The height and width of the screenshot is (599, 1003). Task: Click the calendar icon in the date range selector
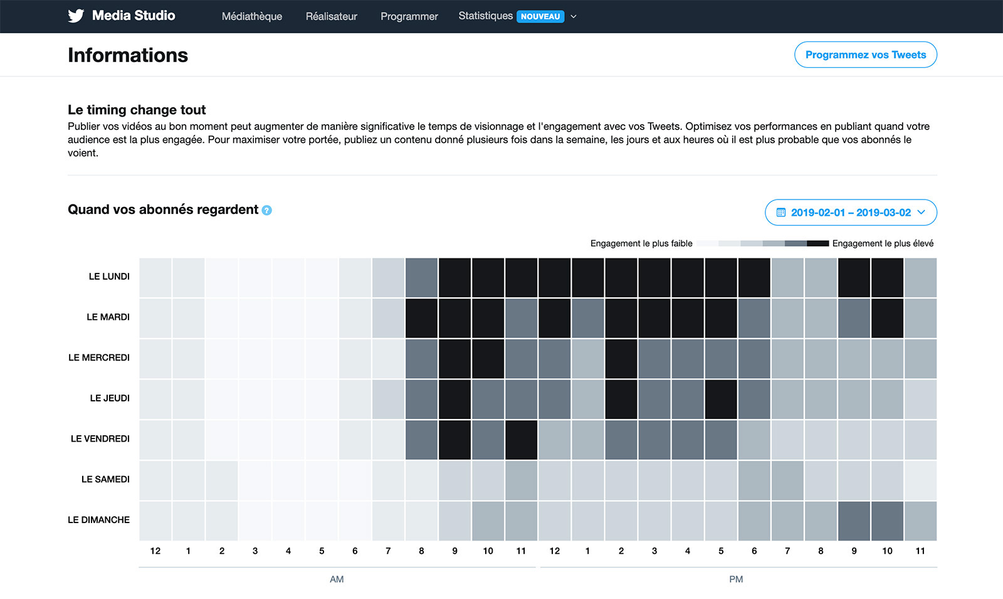(780, 212)
